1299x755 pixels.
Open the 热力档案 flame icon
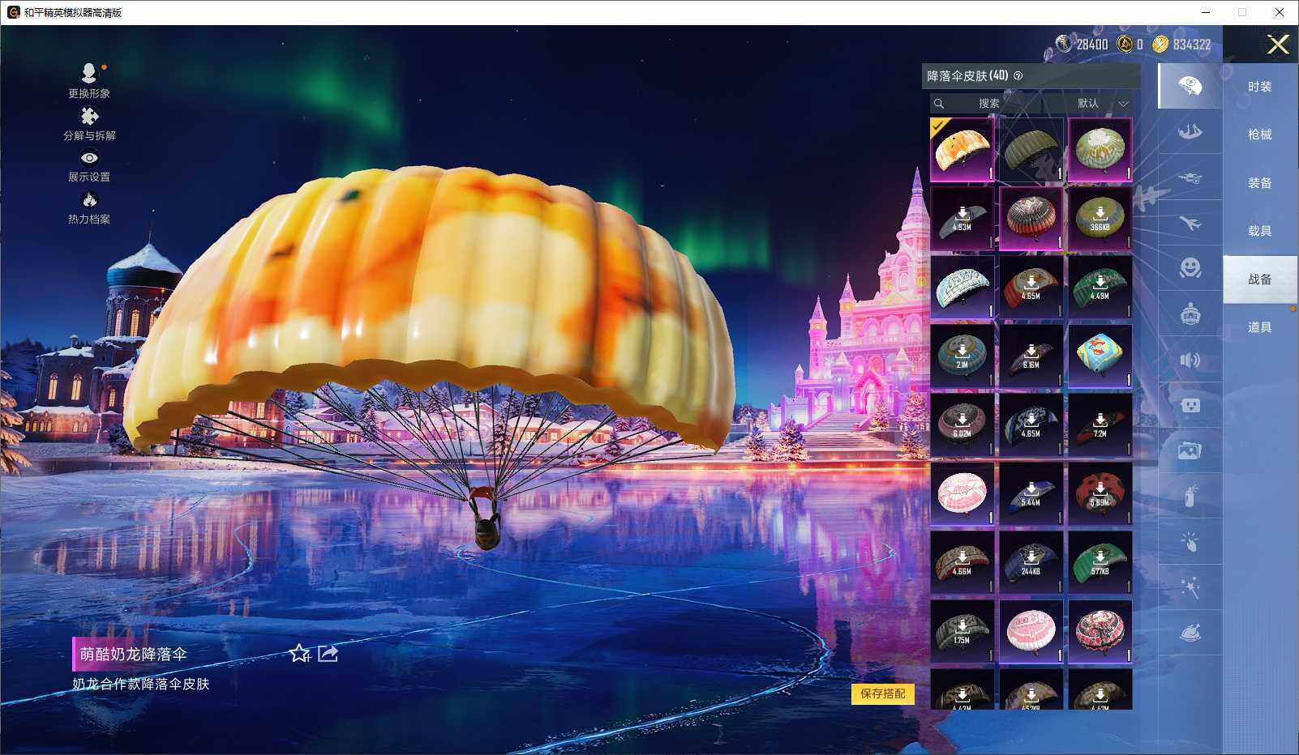click(89, 200)
